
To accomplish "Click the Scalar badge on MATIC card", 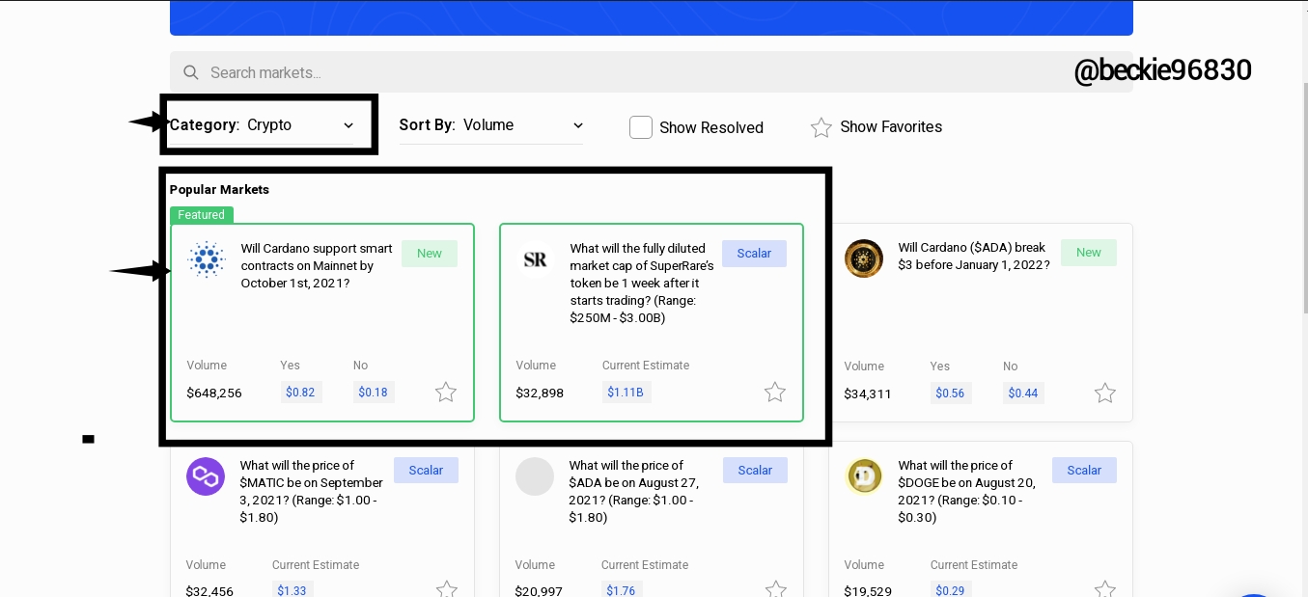I will click(x=426, y=471).
